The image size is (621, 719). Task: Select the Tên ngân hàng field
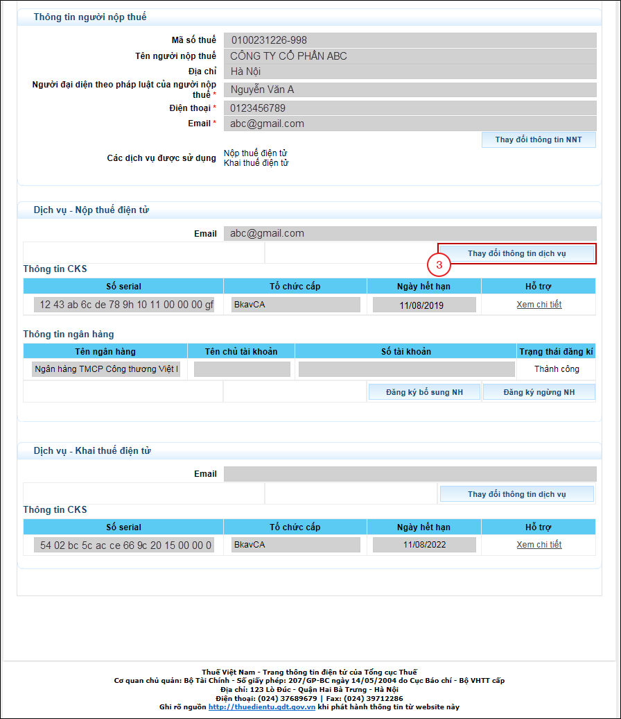[x=106, y=370]
